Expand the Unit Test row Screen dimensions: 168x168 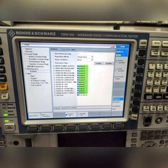55,95
